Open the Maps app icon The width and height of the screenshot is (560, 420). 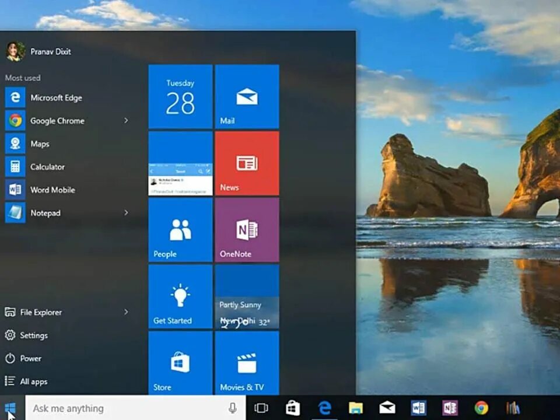tap(15, 143)
